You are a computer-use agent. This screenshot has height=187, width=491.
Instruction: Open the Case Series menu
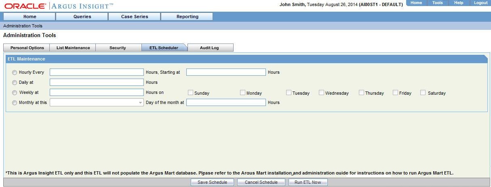[135, 17]
